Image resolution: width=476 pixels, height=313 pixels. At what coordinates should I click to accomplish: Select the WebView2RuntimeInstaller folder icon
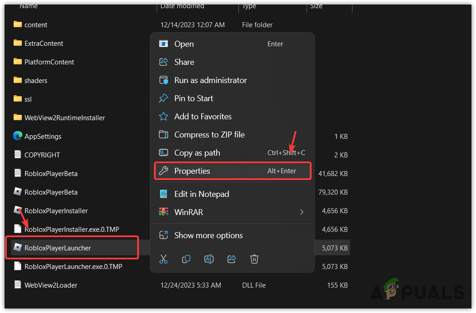tap(18, 117)
